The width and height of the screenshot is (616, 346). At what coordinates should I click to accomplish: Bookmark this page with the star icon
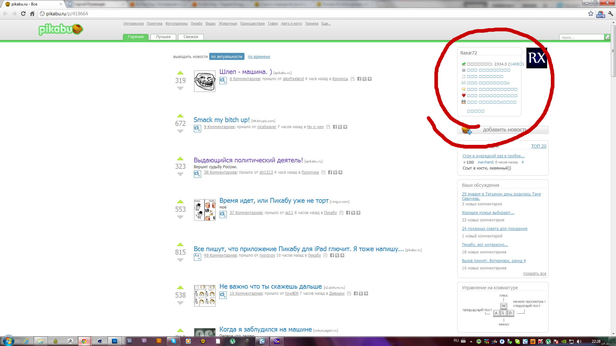591,13
